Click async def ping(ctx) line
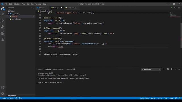This screenshot has height=102, width=182. coord(54,31)
